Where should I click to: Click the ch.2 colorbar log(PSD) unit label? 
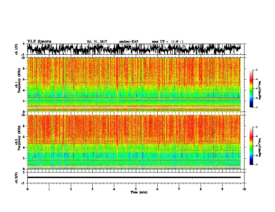coord(260,147)
